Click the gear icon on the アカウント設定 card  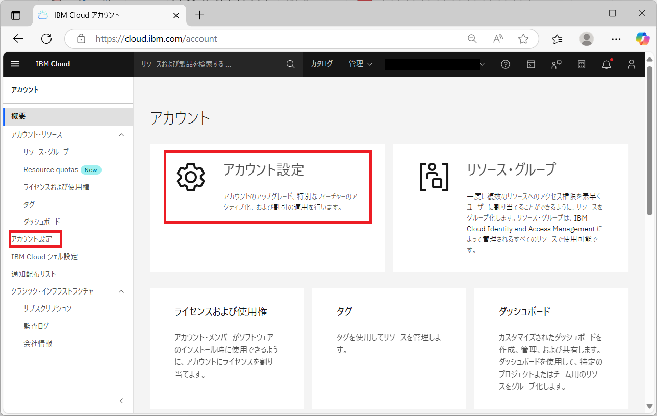(x=191, y=177)
